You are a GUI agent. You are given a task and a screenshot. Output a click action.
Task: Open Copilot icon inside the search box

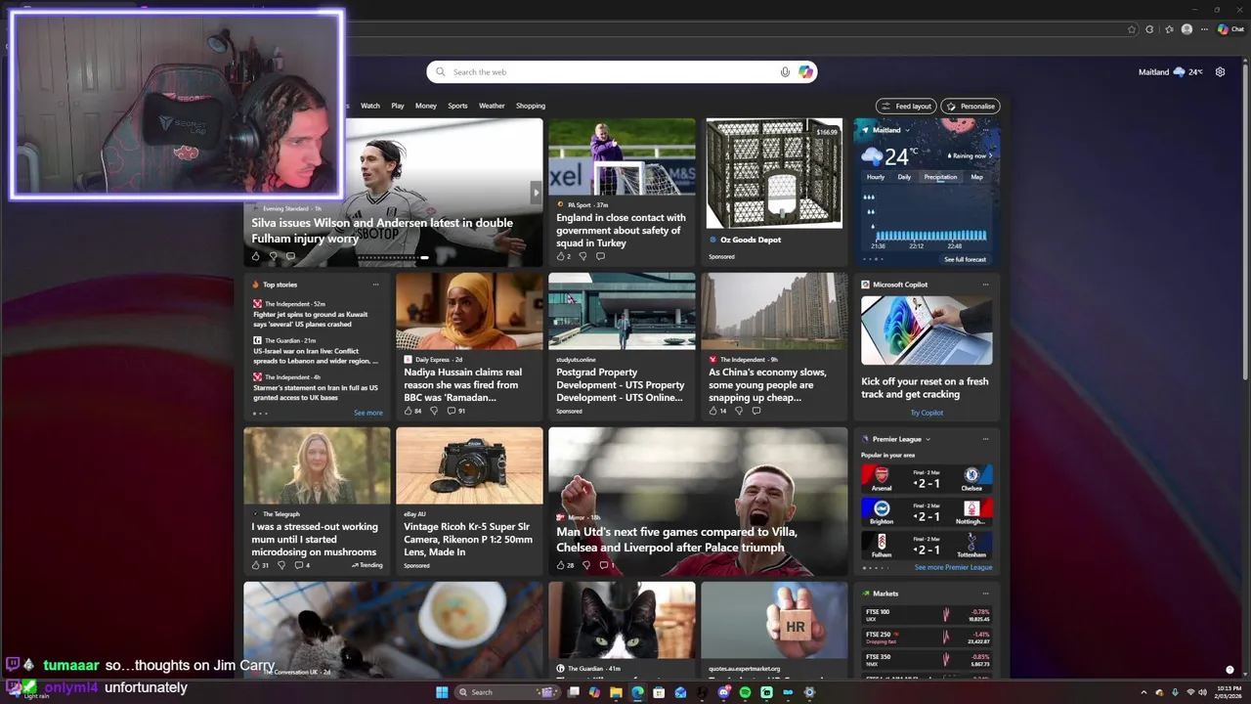click(805, 71)
